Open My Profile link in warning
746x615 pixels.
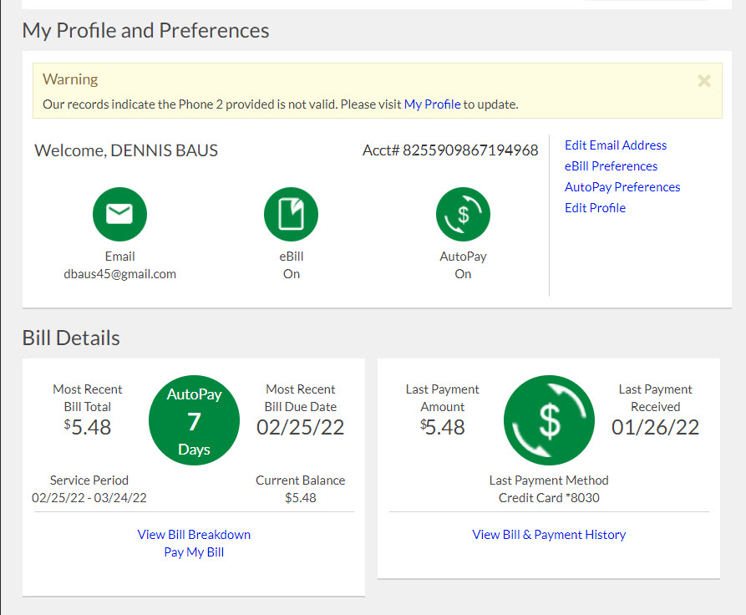pos(432,104)
